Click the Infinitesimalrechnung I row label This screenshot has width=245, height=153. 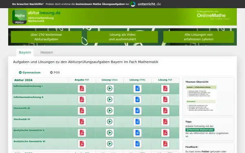tap(28, 86)
